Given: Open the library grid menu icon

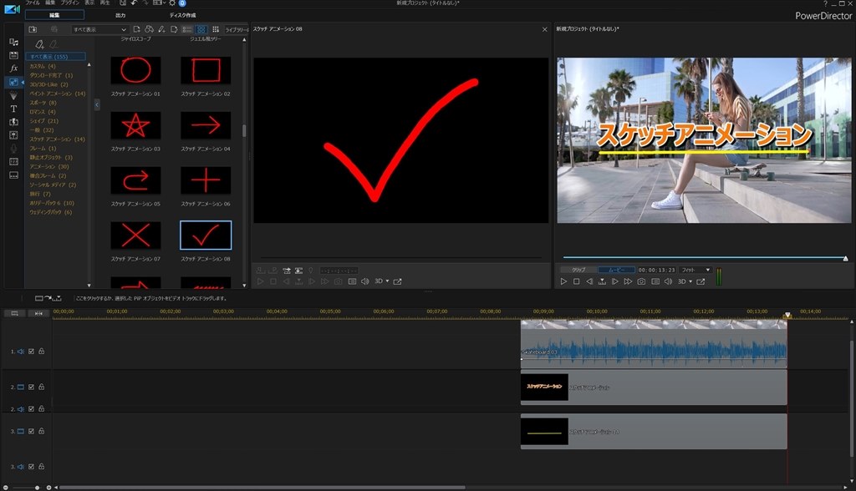Looking at the screenshot, I should coord(216,29).
